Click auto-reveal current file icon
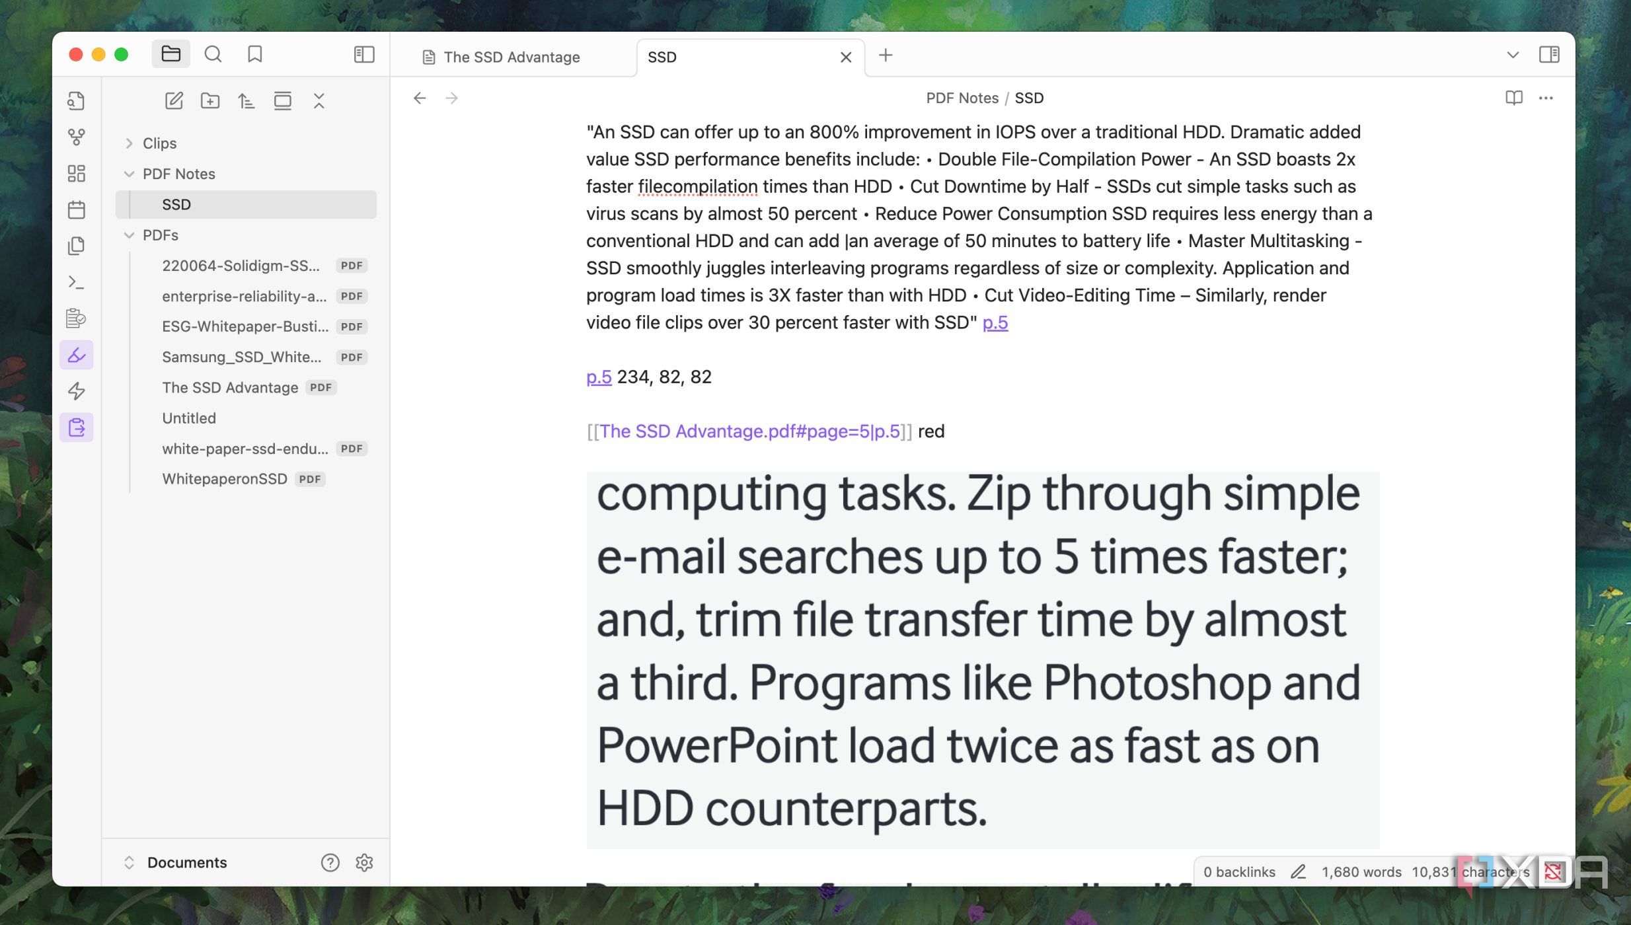The height and width of the screenshot is (925, 1631). point(283,100)
